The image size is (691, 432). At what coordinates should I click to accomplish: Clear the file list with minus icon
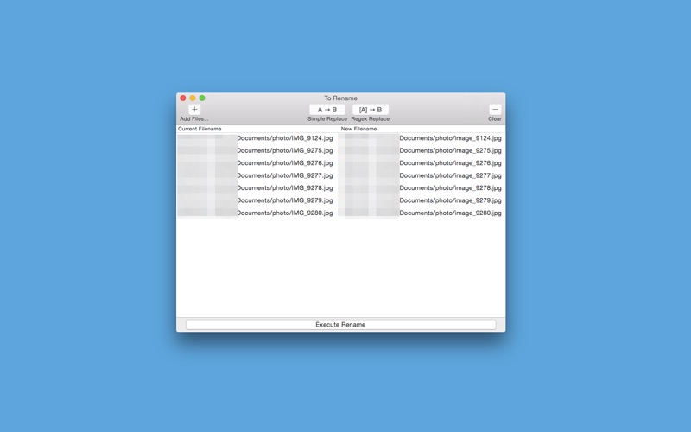(x=495, y=110)
